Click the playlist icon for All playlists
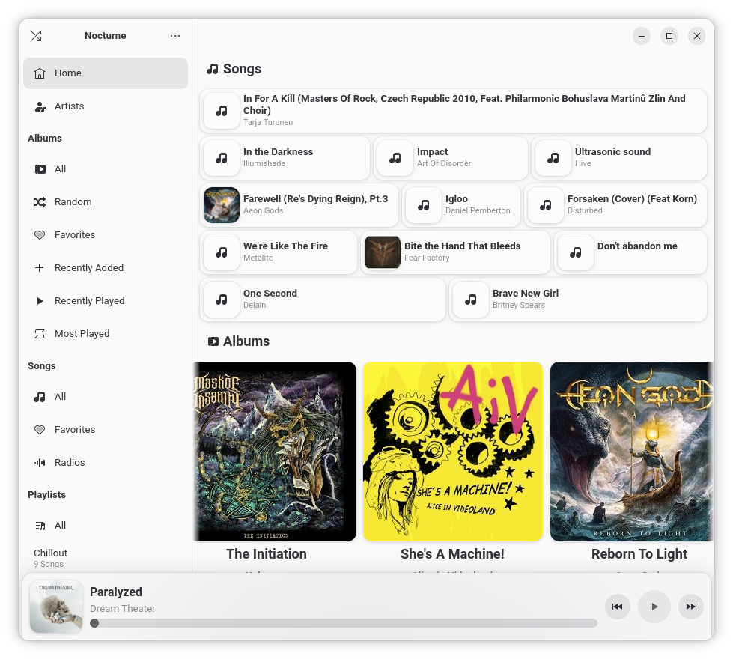The height and width of the screenshot is (659, 733). tap(40, 525)
